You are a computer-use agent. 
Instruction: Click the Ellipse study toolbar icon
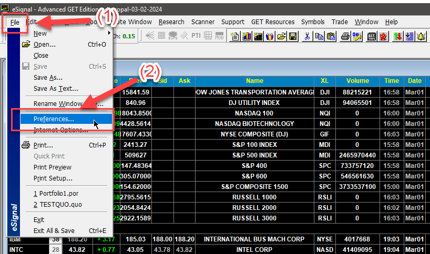[x=173, y=36]
